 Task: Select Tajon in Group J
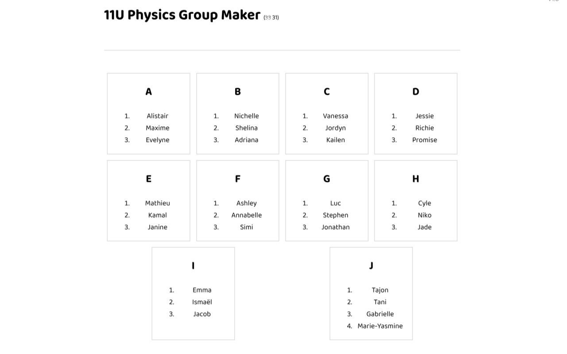(x=380, y=290)
